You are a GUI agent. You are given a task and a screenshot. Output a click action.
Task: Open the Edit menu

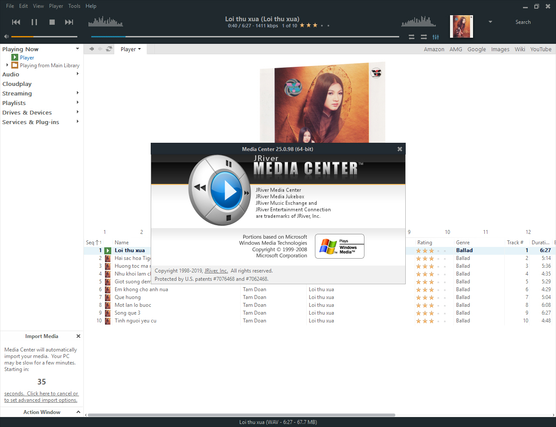click(23, 6)
